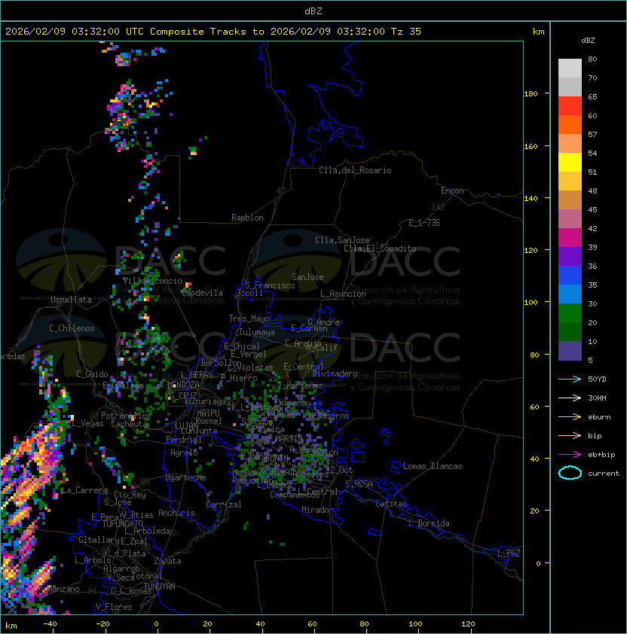Click the 'Villavicencio' map label

[x=152, y=281]
